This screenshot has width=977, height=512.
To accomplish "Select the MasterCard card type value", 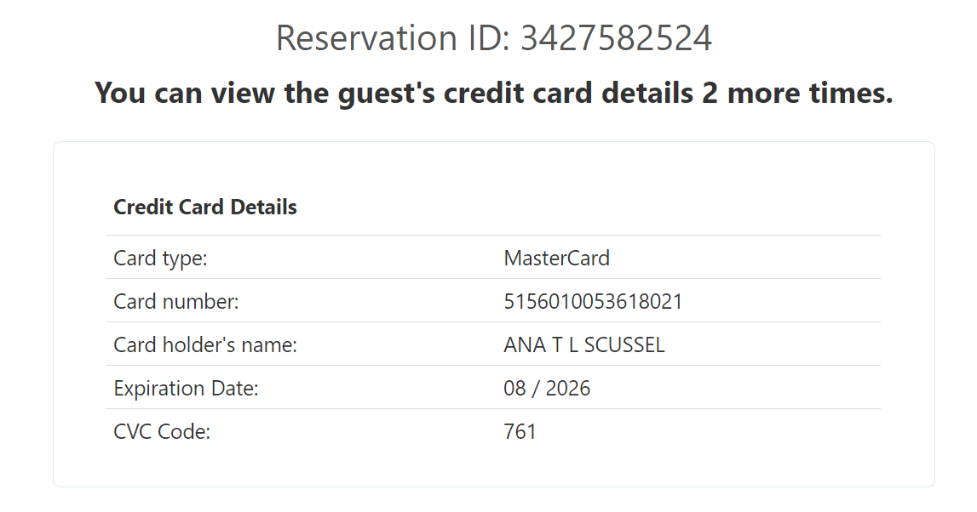I will pos(556,258).
